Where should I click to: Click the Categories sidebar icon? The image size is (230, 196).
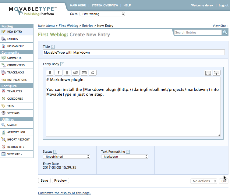(x=4, y=99)
